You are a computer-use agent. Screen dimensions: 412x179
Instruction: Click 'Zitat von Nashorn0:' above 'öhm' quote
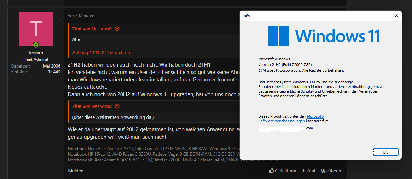[92, 29]
